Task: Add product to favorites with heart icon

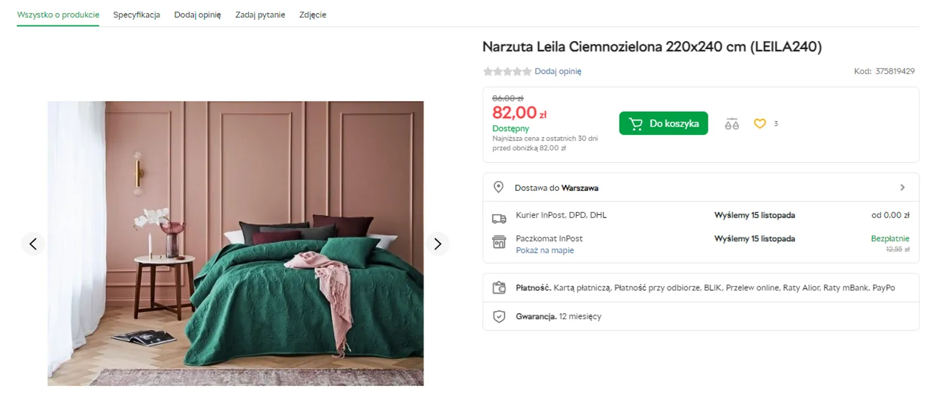Action: tap(759, 124)
